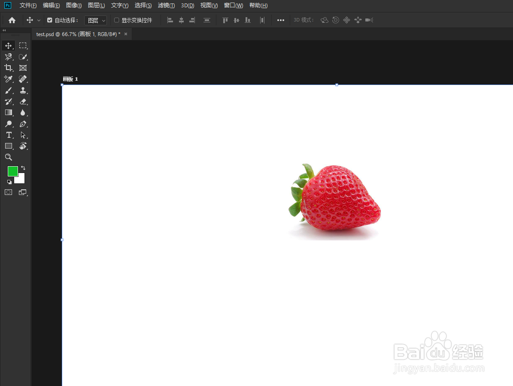Select the Eraser tool
513x386 pixels.
pos(23,101)
